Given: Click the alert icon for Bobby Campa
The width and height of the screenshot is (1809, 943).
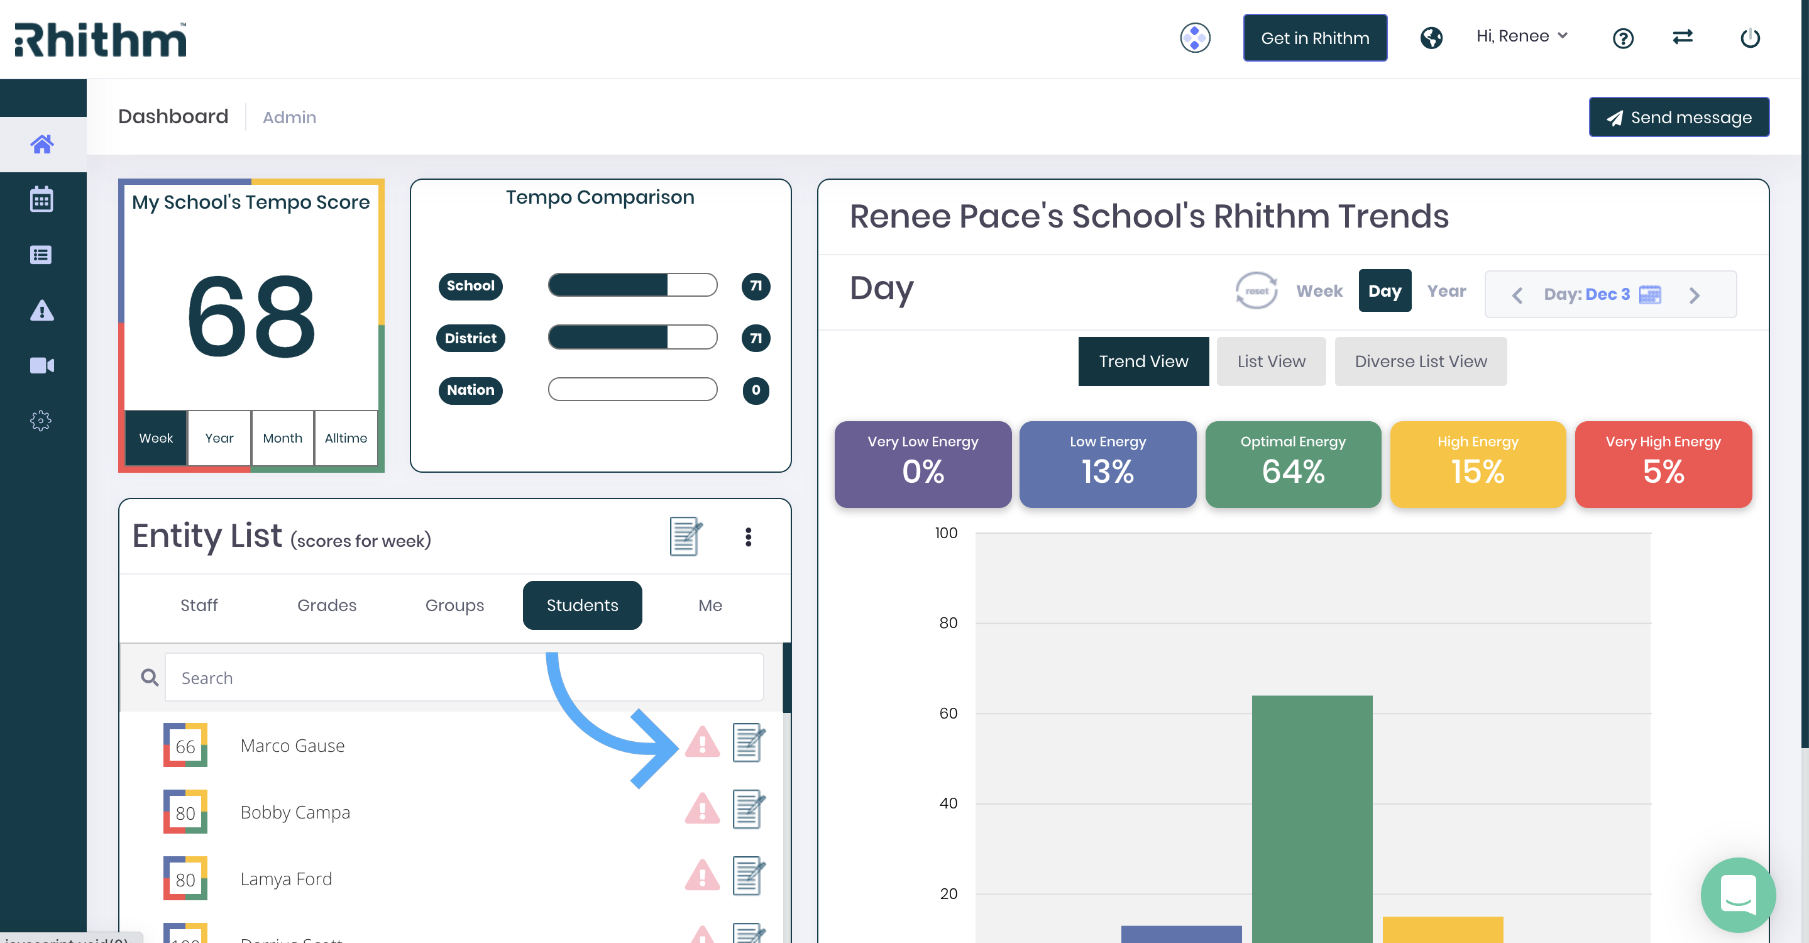Looking at the screenshot, I should 702,809.
